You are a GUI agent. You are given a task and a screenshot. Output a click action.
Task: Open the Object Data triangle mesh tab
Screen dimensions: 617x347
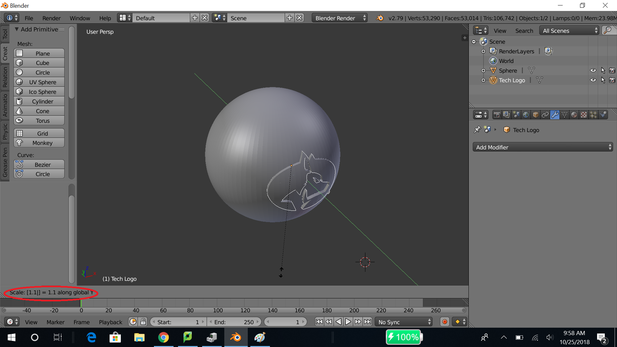pyautogui.click(x=564, y=115)
